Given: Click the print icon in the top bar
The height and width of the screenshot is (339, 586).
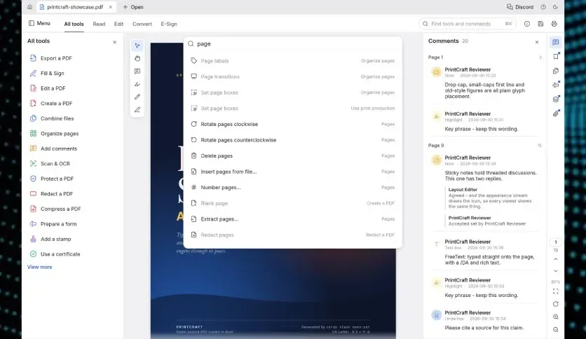Looking at the screenshot, I should (554, 24).
